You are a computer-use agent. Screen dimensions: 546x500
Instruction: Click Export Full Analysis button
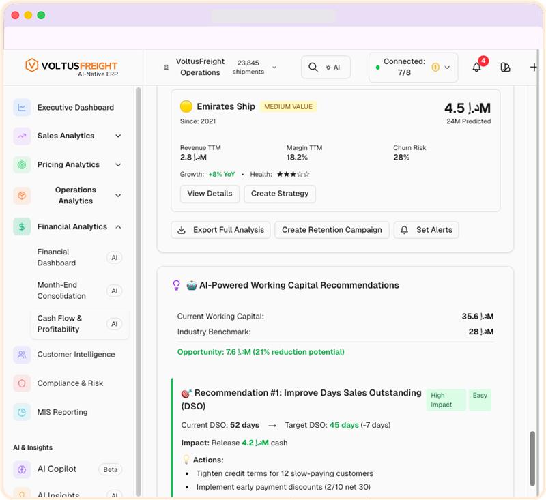click(x=220, y=230)
